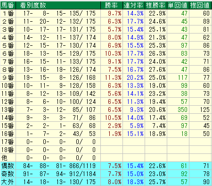Click the 10.5% win rate for 14番
This screenshot has height=186, width=212.
(113, 118)
